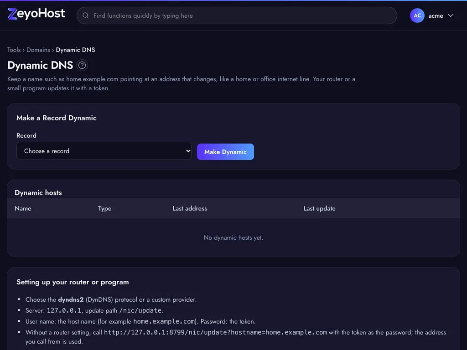
Task: Click the Name column header
Action: tap(23, 208)
